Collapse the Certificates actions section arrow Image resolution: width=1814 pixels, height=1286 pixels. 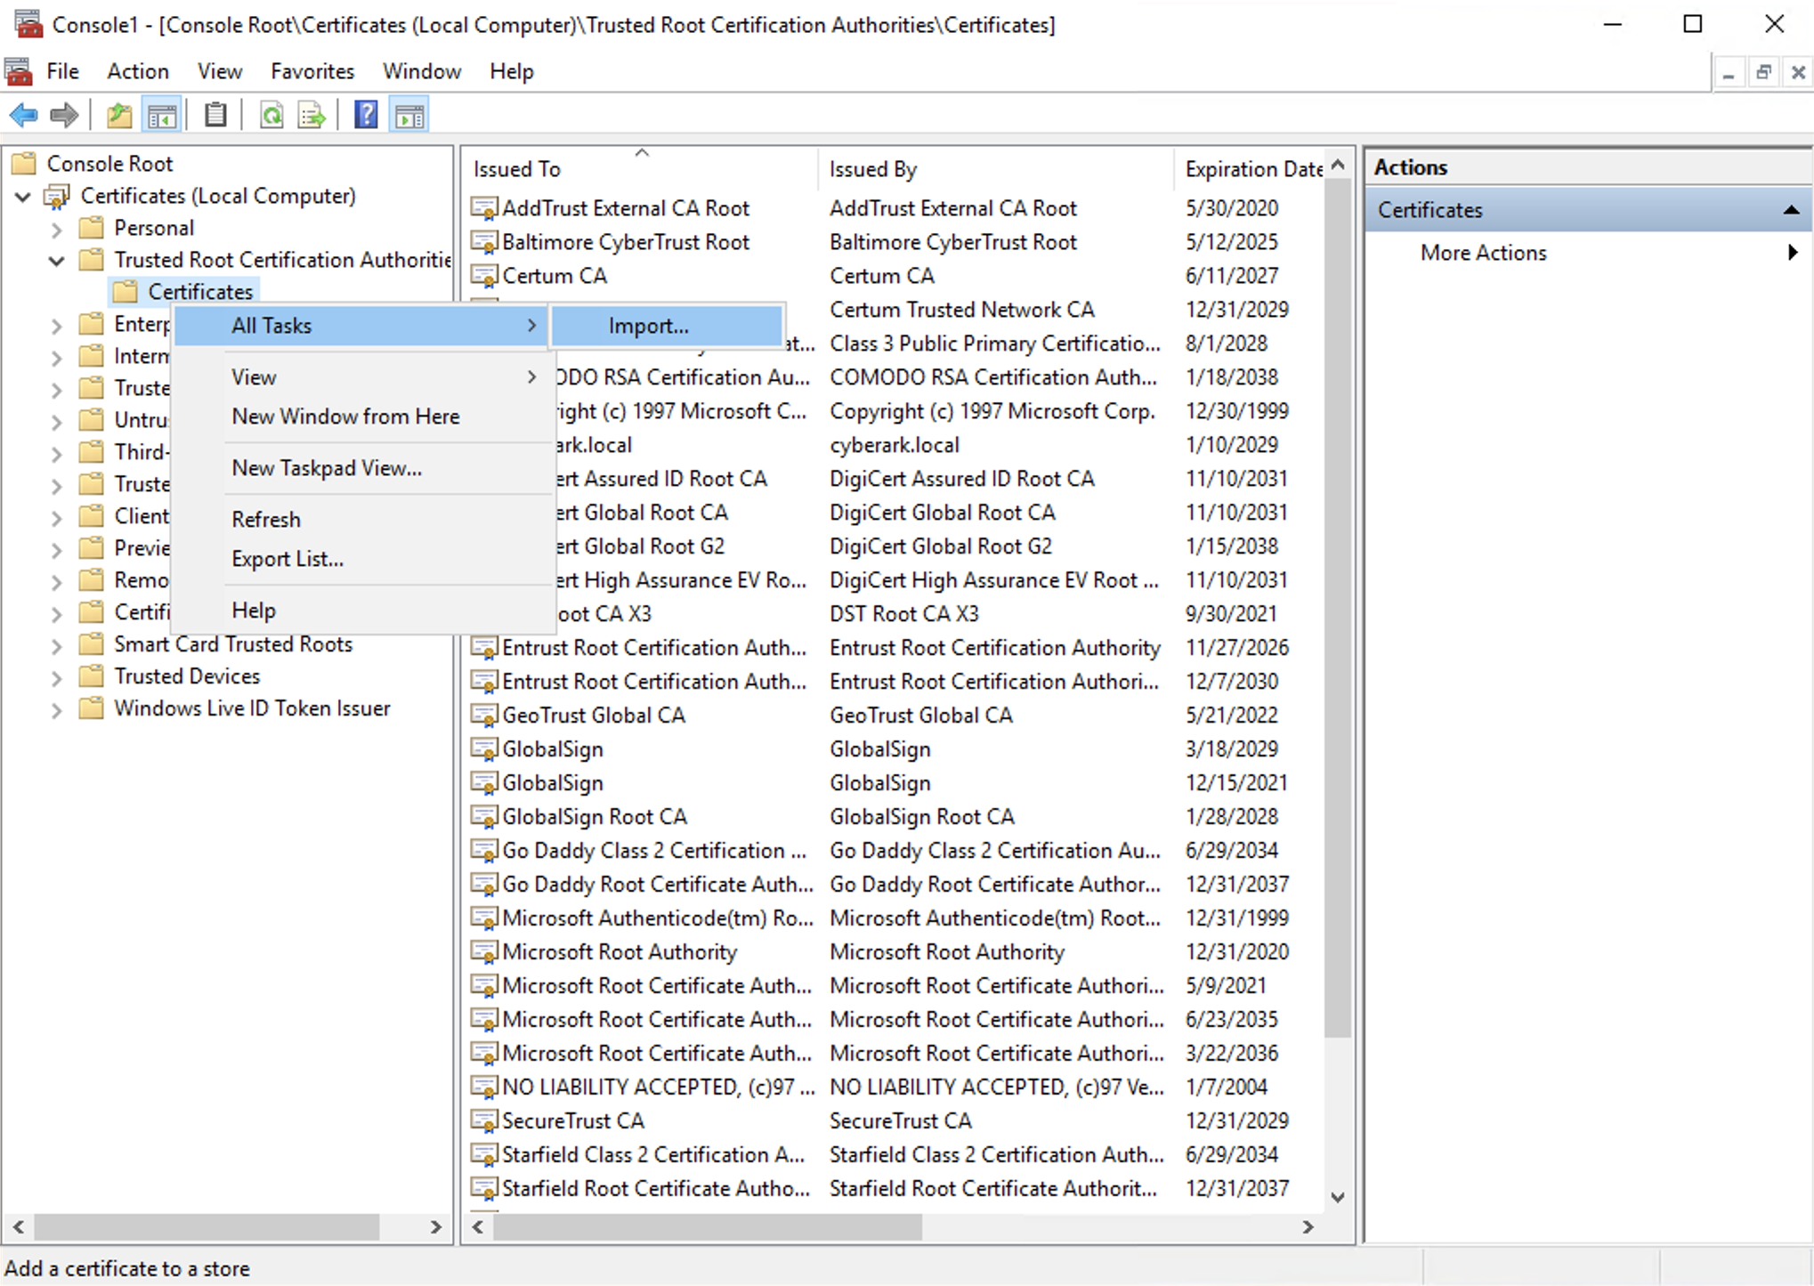coord(1791,210)
